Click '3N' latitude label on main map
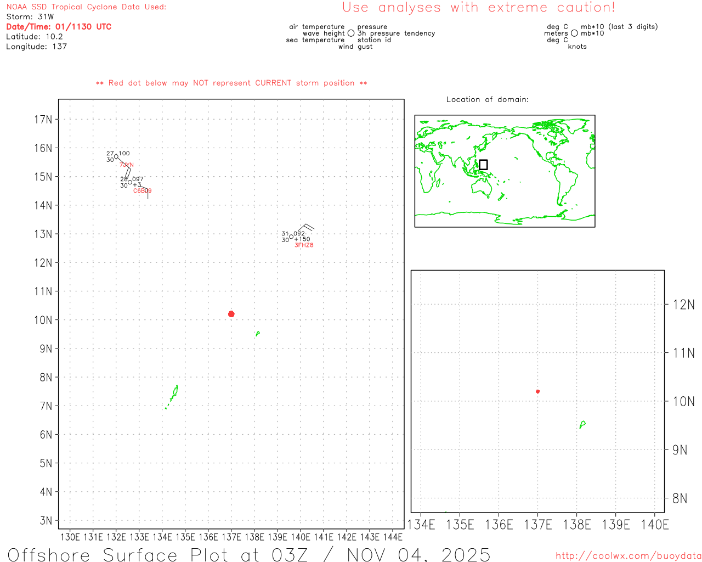 [x=46, y=521]
